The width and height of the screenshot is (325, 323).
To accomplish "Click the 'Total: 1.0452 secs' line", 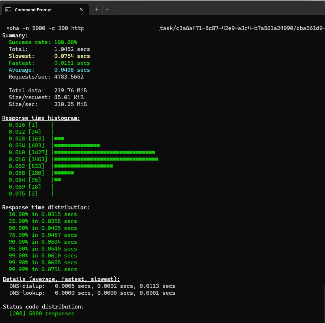I will (49, 49).
